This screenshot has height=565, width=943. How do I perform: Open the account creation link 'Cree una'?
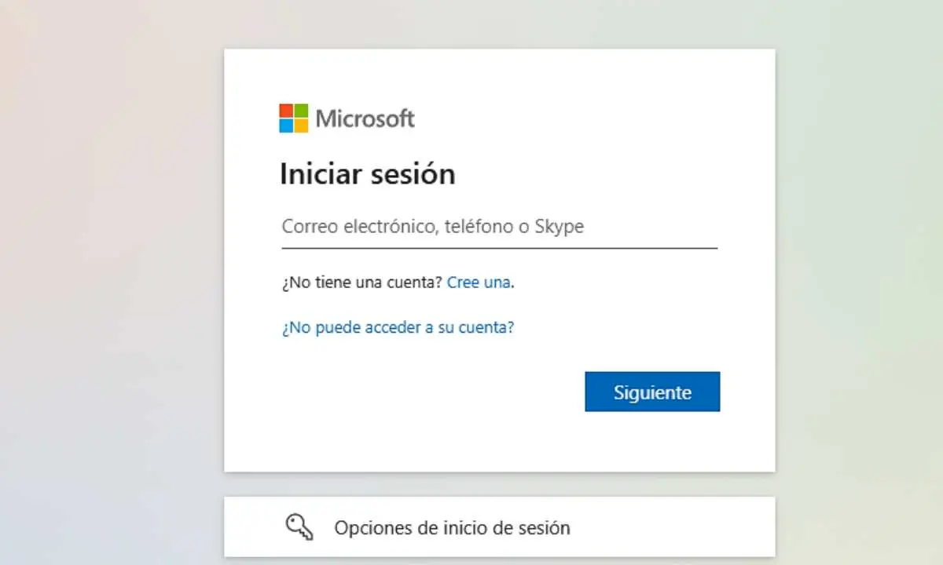[x=478, y=282]
